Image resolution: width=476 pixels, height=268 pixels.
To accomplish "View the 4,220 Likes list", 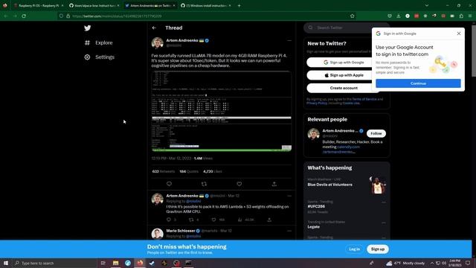I will tap(212, 171).
